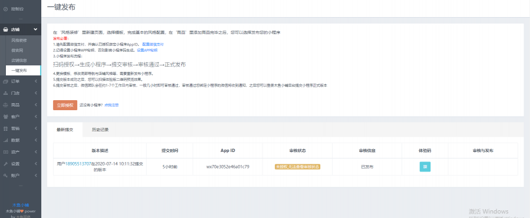Expand the 门店 menu arrow
Viewport: 530px width, 218px height.
(x=36, y=93)
